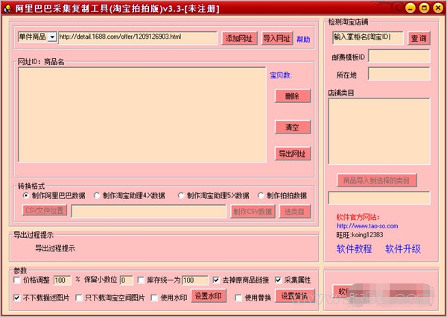Open the 帮助 link
Viewport: 447px width, 317px height.
click(303, 40)
